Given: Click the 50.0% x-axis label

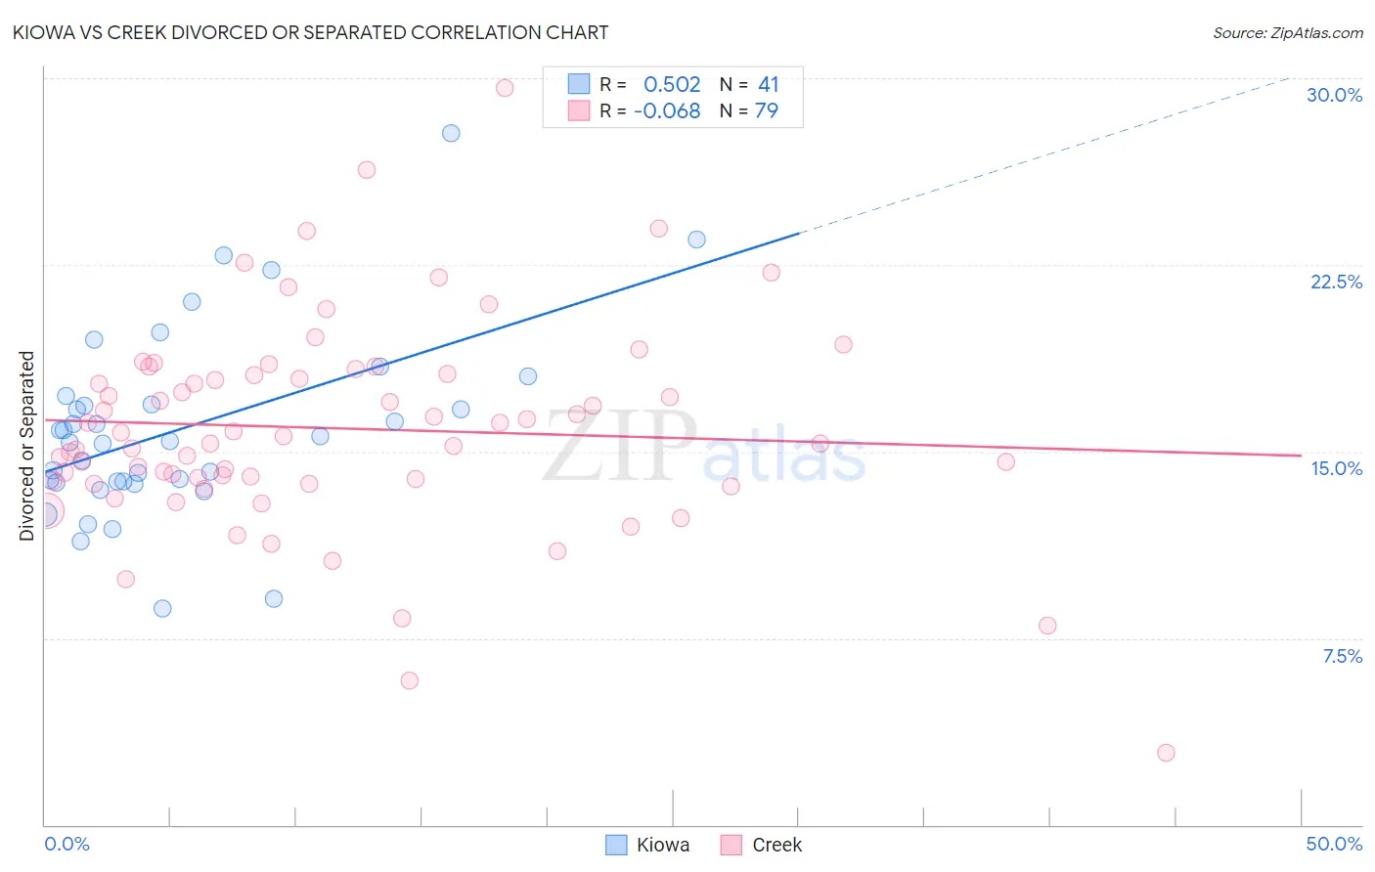Looking at the screenshot, I should pyautogui.click(x=1334, y=844).
